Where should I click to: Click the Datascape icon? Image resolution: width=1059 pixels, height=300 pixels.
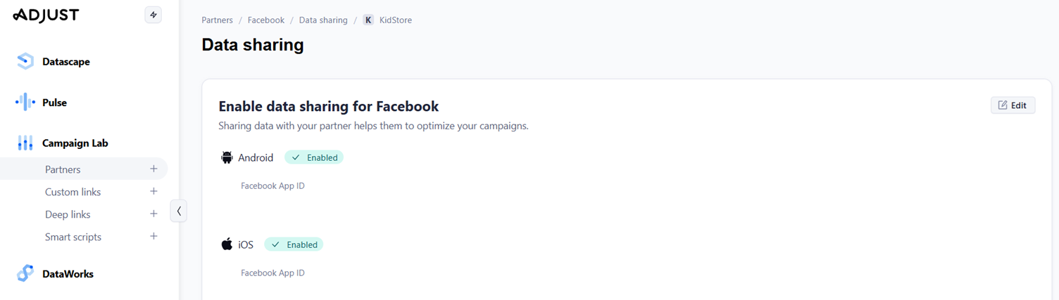click(x=25, y=62)
